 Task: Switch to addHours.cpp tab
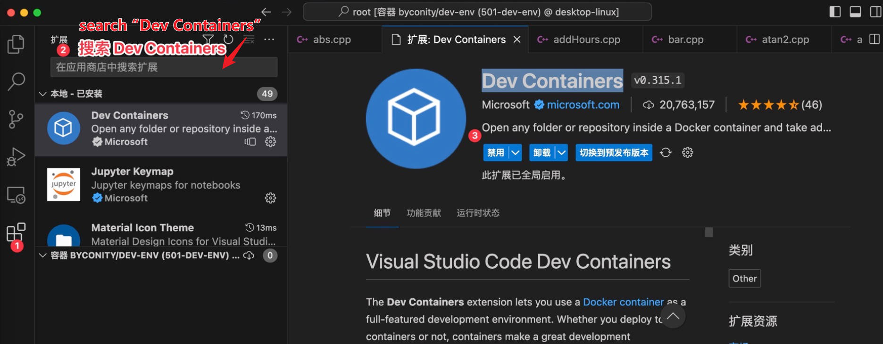(x=586, y=40)
